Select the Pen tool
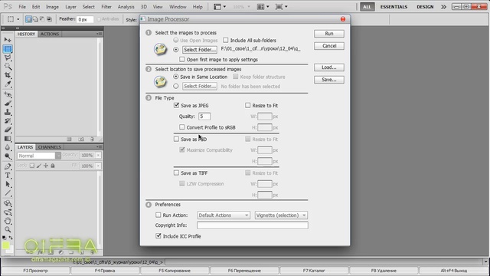Viewport: 490px width, 276px height. click(8, 166)
